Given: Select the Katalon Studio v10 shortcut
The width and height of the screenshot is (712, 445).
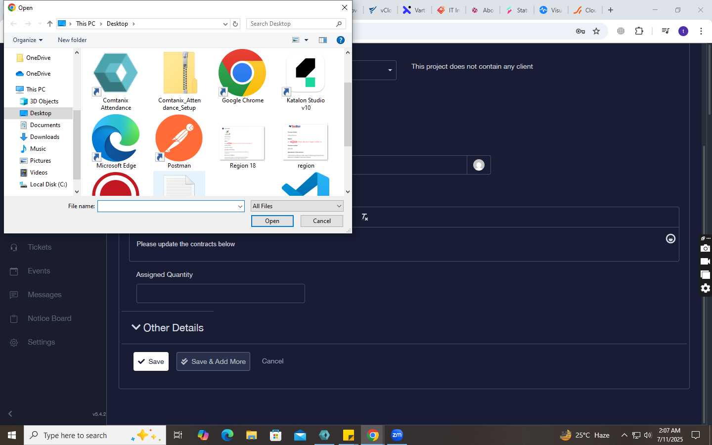Looking at the screenshot, I should (x=306, y=81).
